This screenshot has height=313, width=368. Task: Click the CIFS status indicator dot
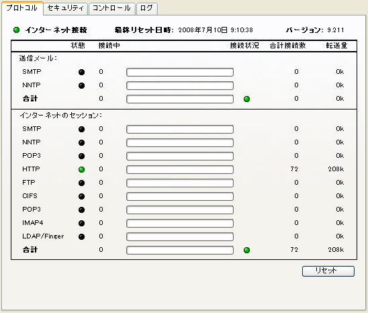[x=81, y=196]
